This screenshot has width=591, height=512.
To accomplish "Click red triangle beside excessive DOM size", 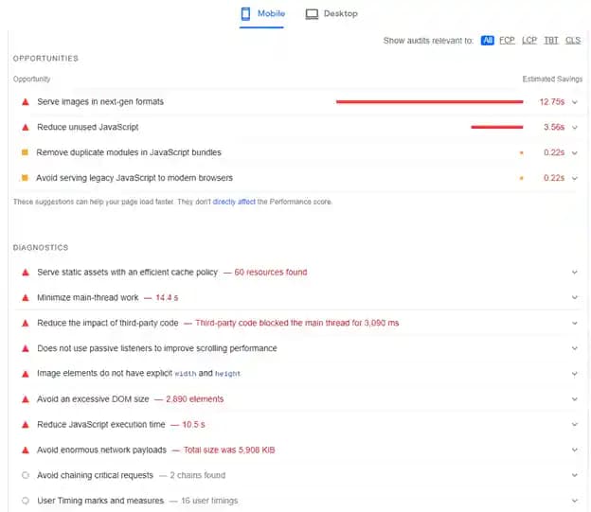I will coord(26,399).
